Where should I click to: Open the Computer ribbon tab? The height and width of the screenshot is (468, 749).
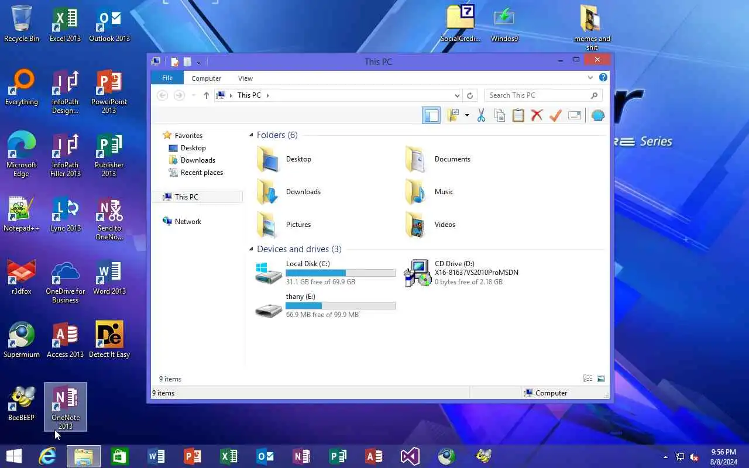207,78
